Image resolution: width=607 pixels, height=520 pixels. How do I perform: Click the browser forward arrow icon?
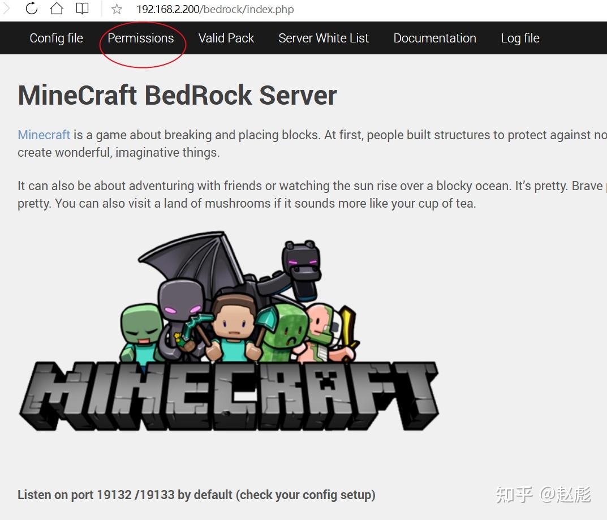6,8
